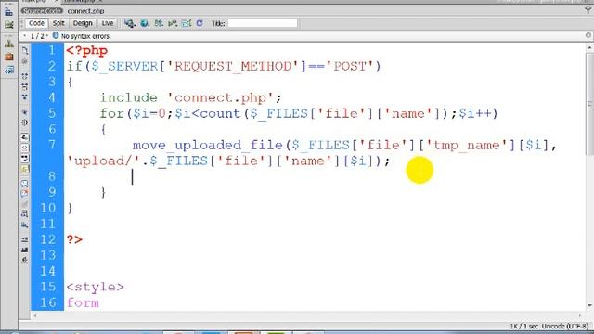The width and height of the screenshot is (594, 334).
Task: Toggle Word Wrap in coding toolbar
Action: click(25, 159)
